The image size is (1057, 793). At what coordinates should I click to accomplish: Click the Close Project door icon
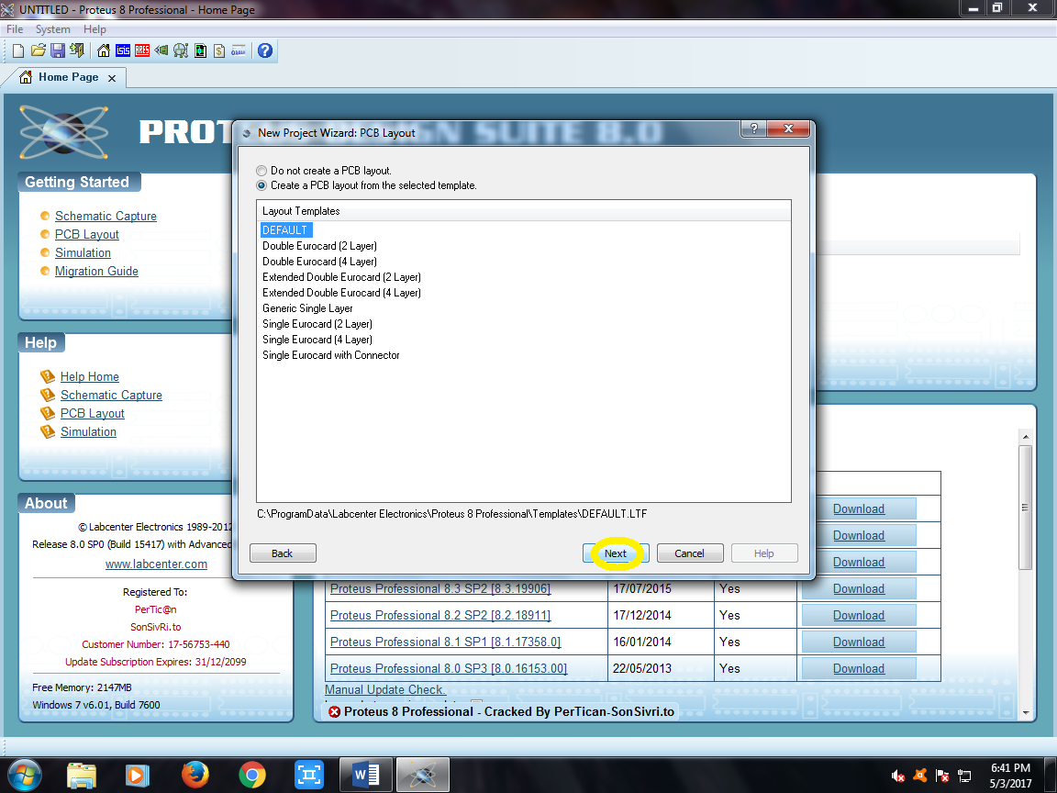coord(77,50)
